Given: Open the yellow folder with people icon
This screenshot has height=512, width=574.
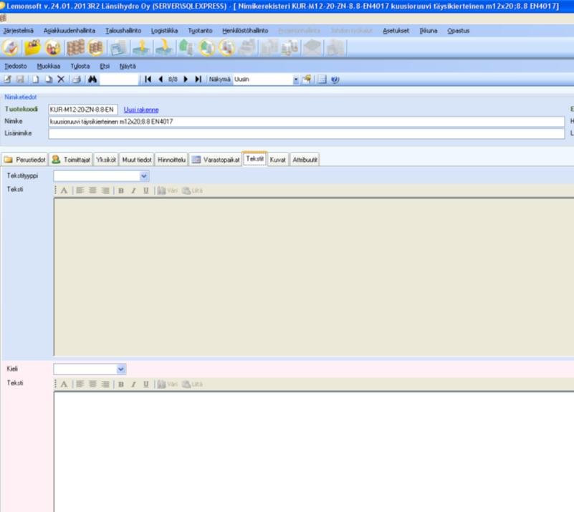Looking at the screenshot, I should (x=32, y=48).
